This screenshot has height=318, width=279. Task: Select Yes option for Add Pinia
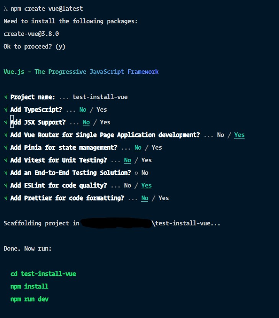click(x=157, y=147)
